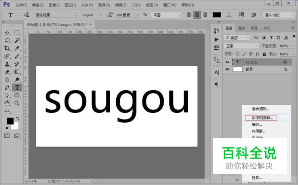Viewport: 298px width, 185px height.
Task: Open the 填充 fill percentage dropdown
Action: pos(294,54)
